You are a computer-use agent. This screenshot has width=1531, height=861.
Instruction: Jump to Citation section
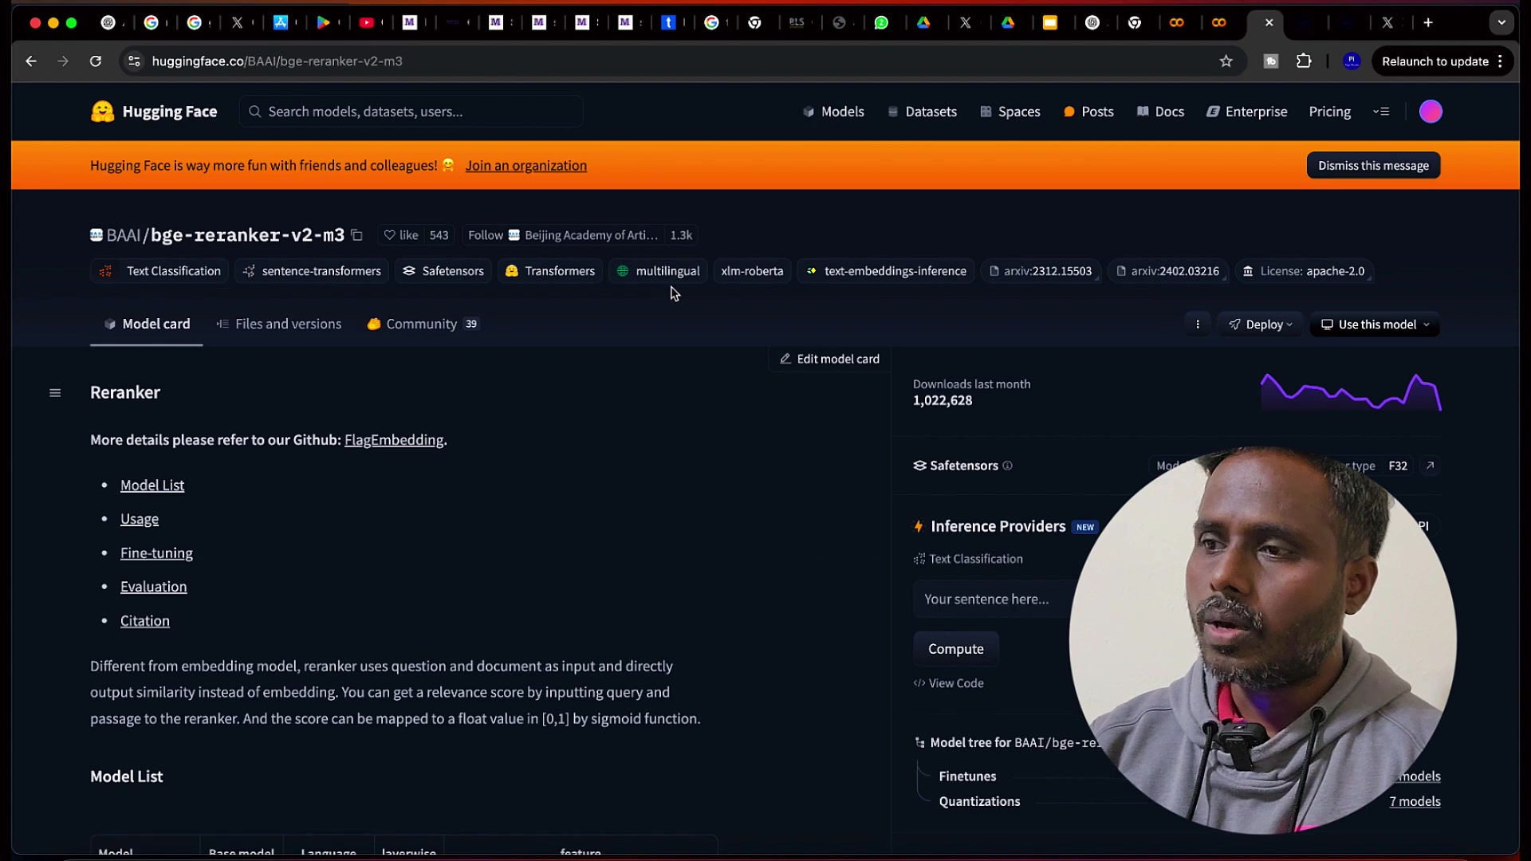[145, 621]
